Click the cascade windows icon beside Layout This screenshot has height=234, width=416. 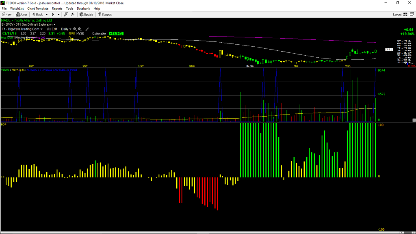point(412,14)
